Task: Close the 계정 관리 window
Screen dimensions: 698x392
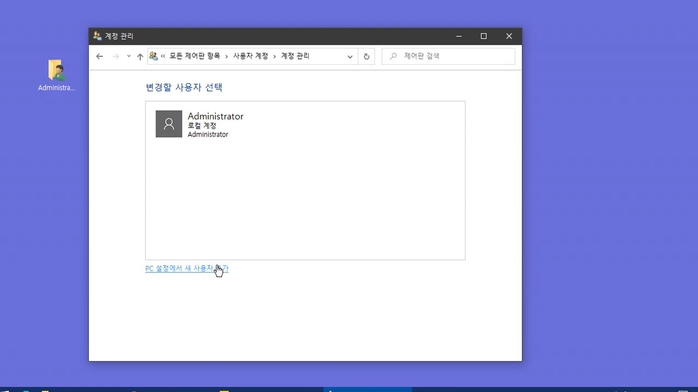Action: coord(509,36)
